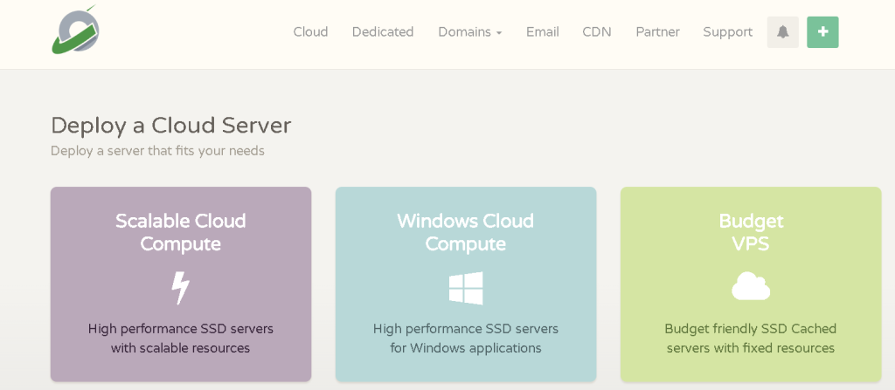Open the Support link

[727, 32]
